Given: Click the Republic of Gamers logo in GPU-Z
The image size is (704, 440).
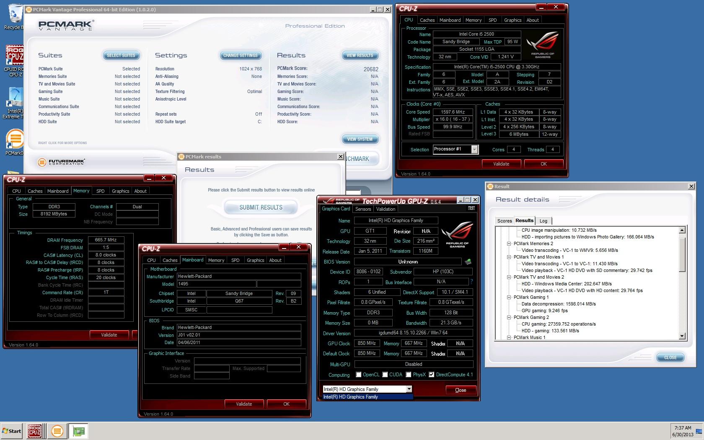Looking at the screenshot, I should point(458,235).
